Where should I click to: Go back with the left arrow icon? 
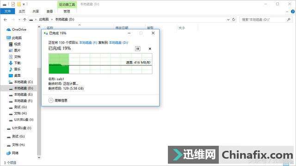pos(5,19)
